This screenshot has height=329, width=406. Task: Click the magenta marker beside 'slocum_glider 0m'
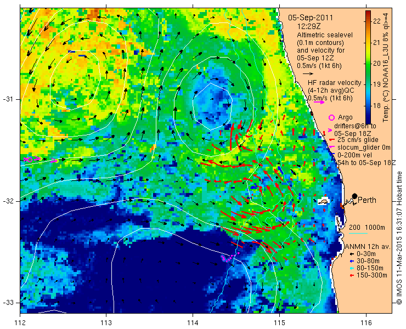coord(331,148)
